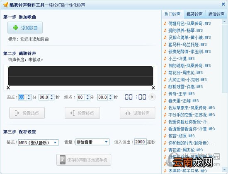Screen dimensions: 228x174
Task: Switch to the 搞笑铃声 tab
Action: [x=194, y=14]
